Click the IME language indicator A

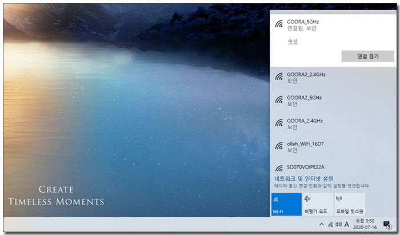(346, 224)
